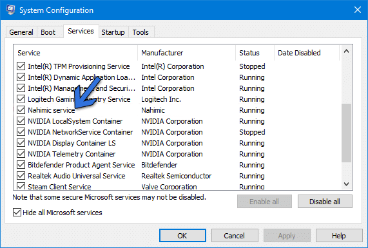Confirm with the OK button
Viewport: 368px width, 248px height.
[x=182, y=236]
